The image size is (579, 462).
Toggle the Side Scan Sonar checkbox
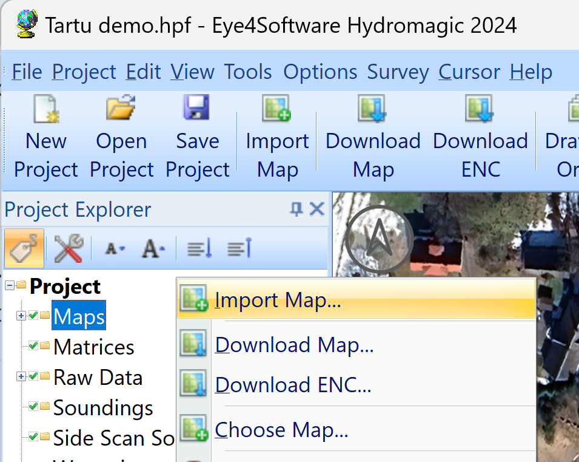[33, 437]
